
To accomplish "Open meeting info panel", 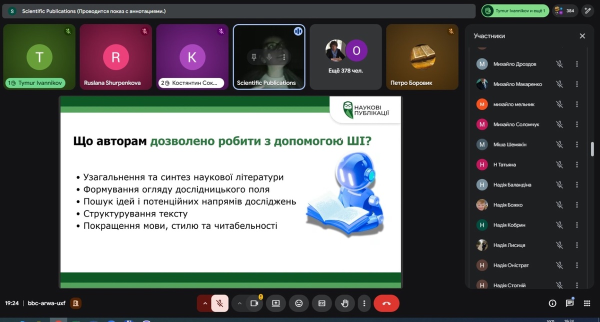I will coord(552,303).
